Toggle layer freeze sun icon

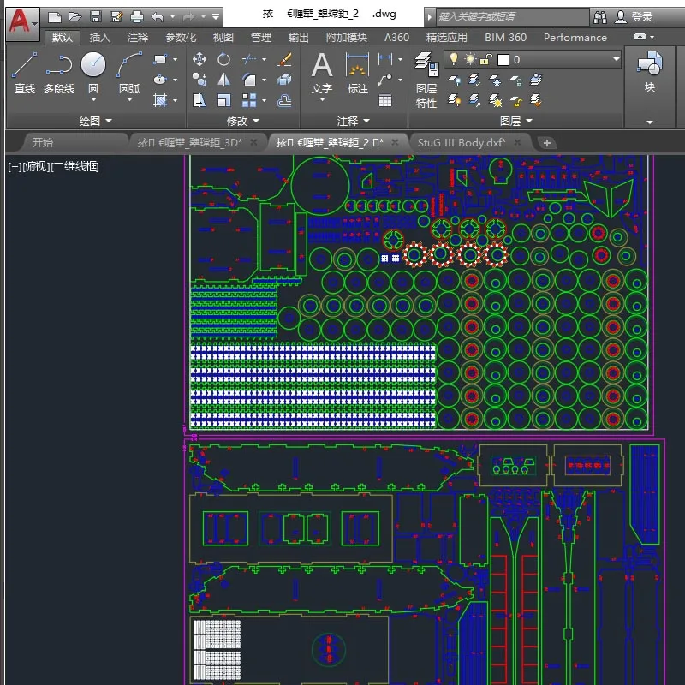[470, 59]
